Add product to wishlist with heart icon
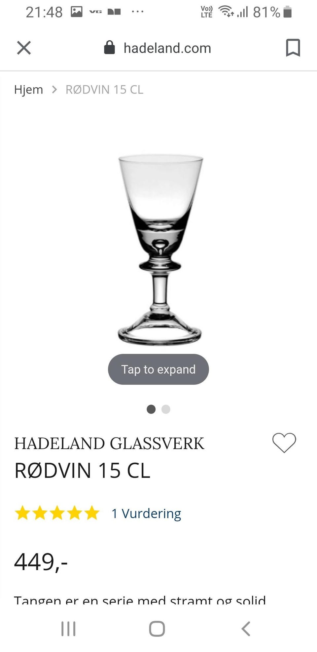This screenshot has height=652, width=317. pos(284,442)
